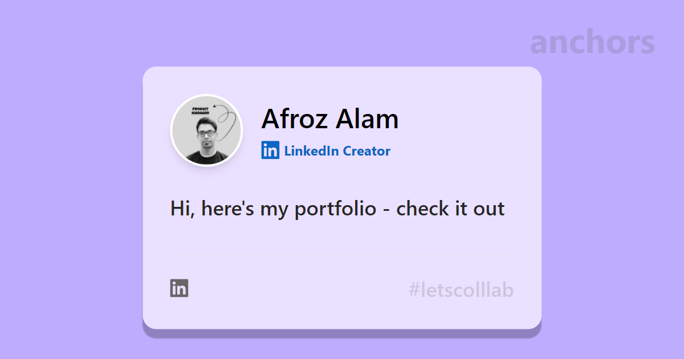
Task: Click the word Creator in blue label
Action: (x=367, y=151)
